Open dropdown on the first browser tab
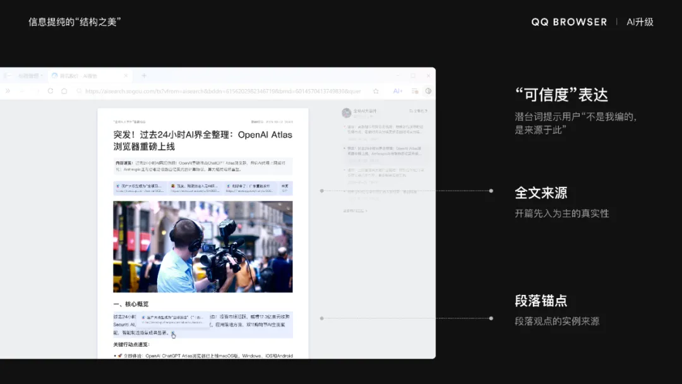The height and width of the screenshot is (384, 682). pyautogui.click(x=42, y=76)
